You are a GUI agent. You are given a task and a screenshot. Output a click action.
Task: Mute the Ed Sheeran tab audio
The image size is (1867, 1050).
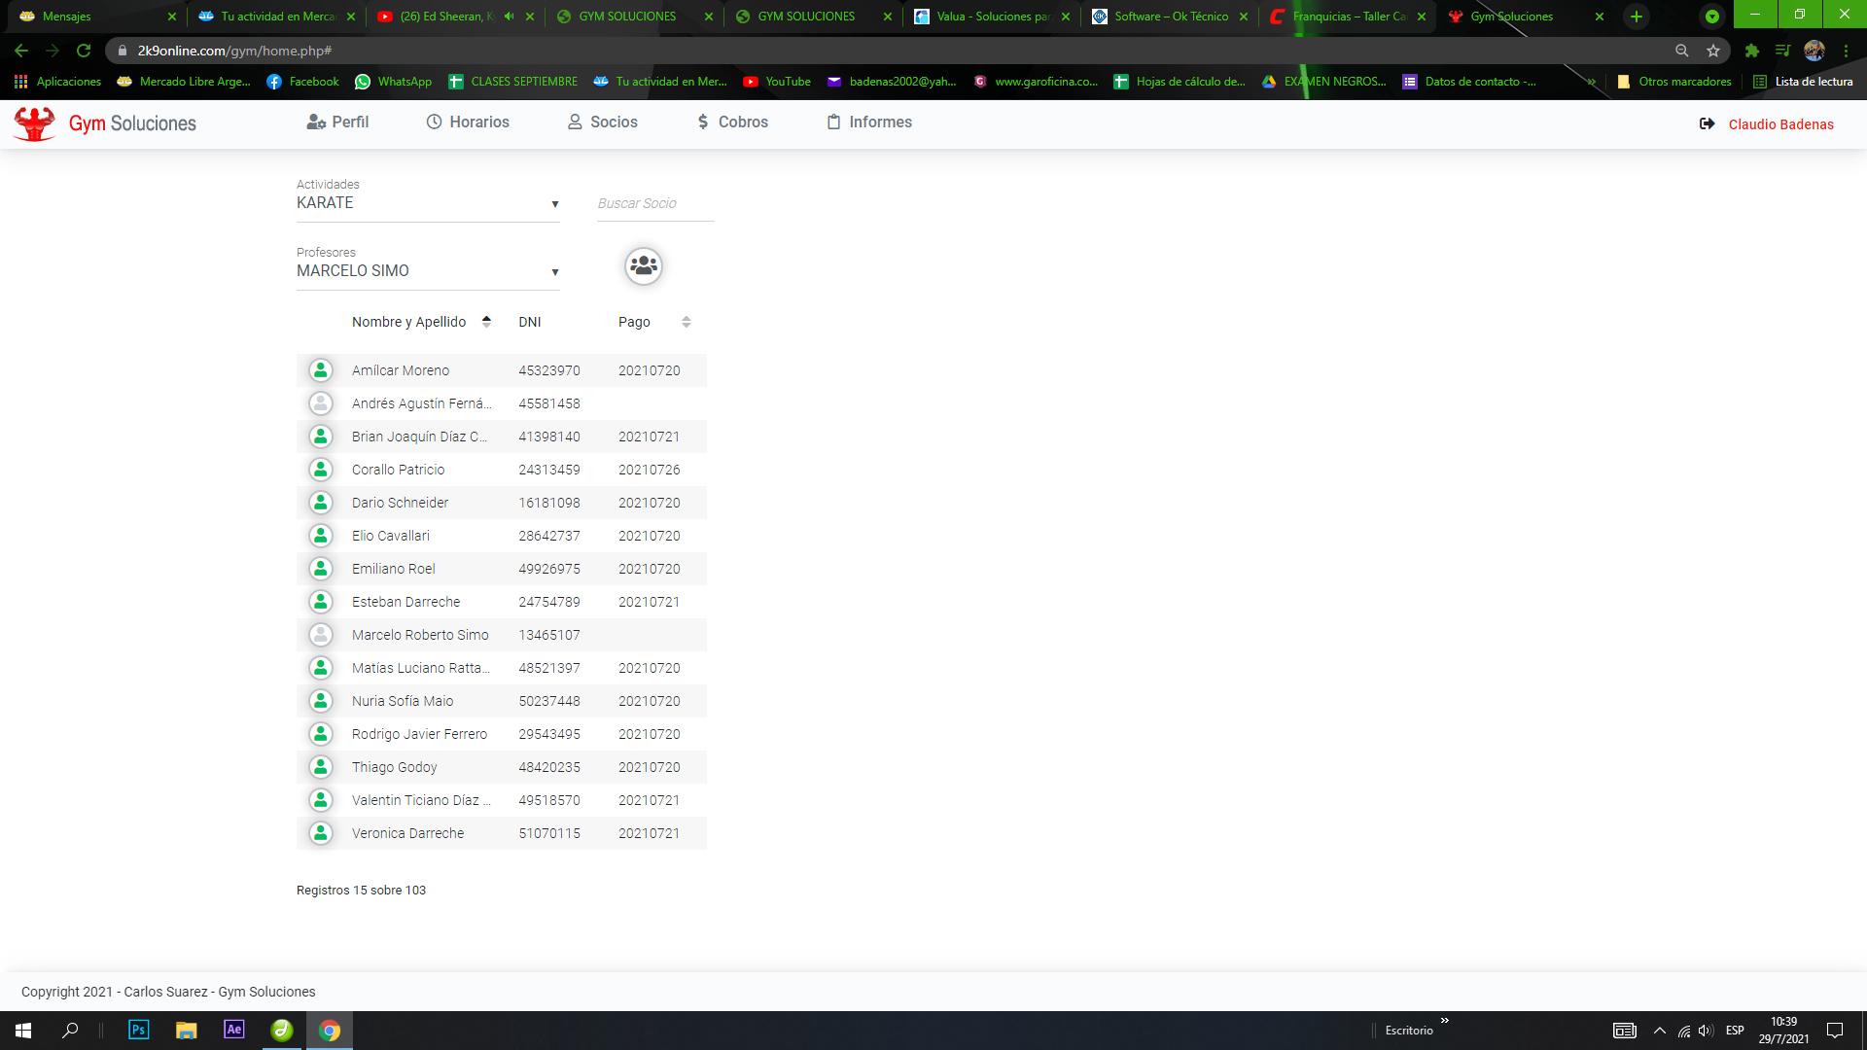pos(509,17)
